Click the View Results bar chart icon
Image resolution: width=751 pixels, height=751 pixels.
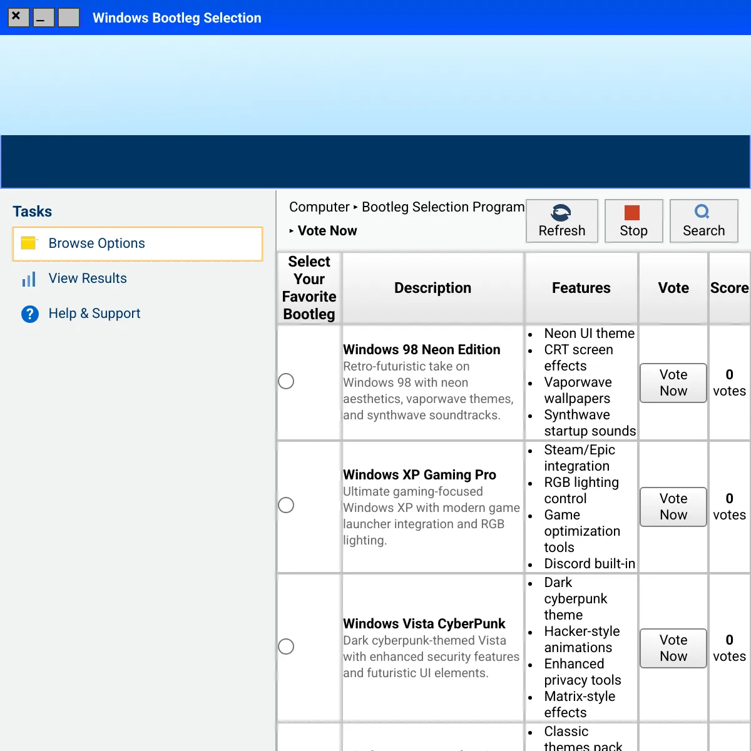[x=29, y=279]
